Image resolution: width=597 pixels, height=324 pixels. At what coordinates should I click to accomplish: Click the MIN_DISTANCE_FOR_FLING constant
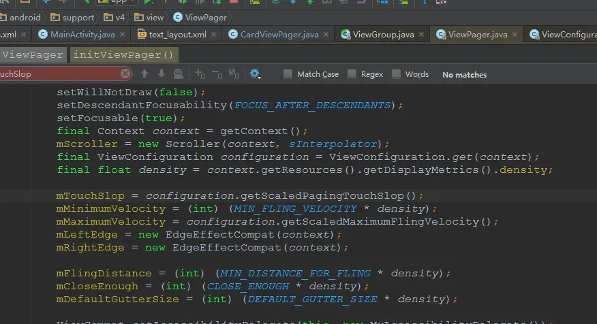tap(295, 274)
